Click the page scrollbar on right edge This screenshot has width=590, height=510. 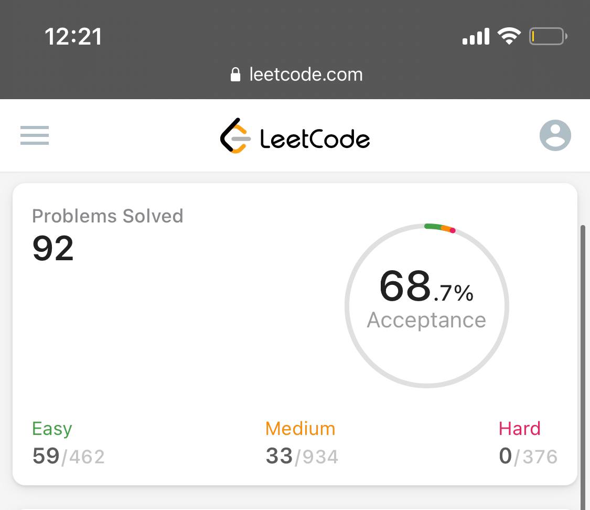click(x=583, y=367)
